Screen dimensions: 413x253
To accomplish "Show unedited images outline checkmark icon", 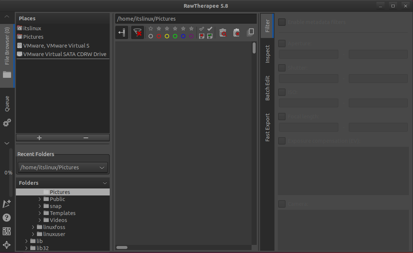I will 202,29.
